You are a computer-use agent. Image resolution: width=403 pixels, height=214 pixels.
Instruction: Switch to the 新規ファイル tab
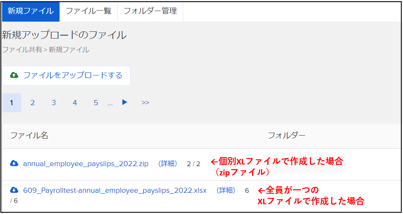31,11
